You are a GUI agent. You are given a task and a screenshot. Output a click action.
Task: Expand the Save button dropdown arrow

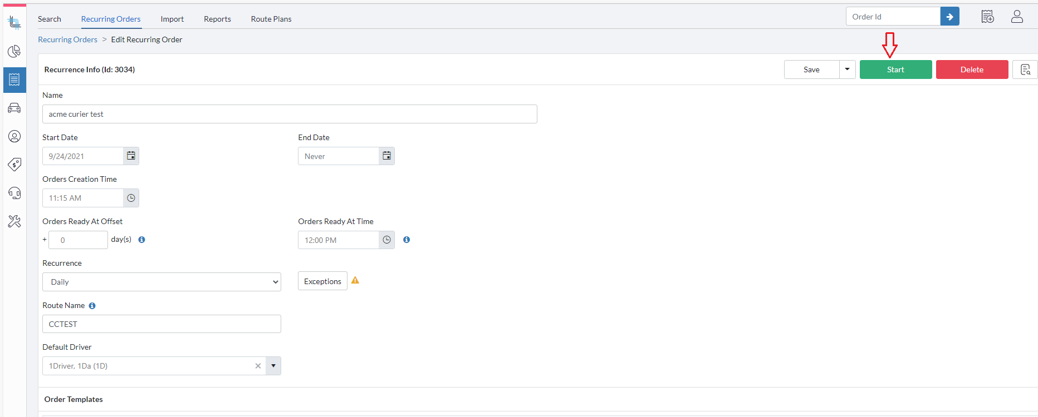tap(847, 69)
